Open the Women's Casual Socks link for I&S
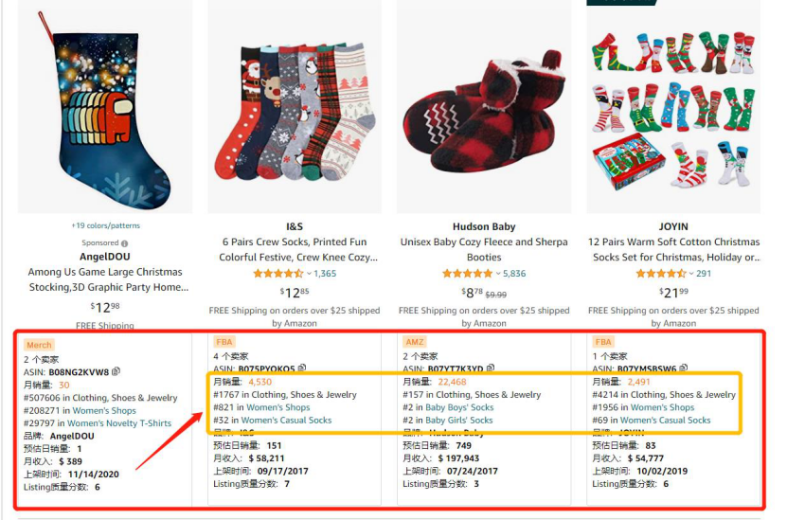 click(x=286, y=421)
